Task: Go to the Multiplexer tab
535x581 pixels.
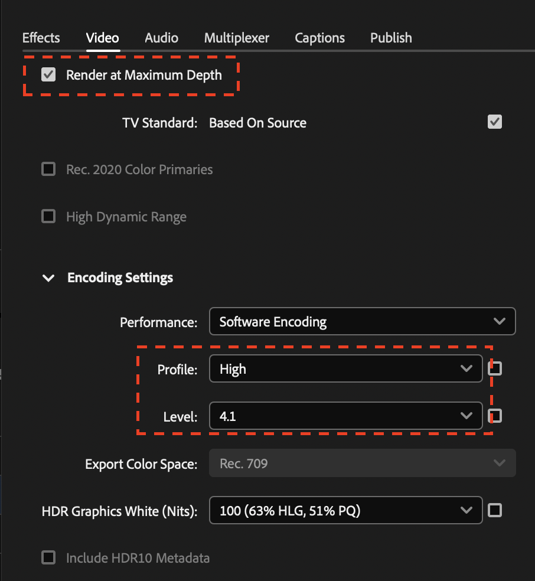Action: (237, 38)
